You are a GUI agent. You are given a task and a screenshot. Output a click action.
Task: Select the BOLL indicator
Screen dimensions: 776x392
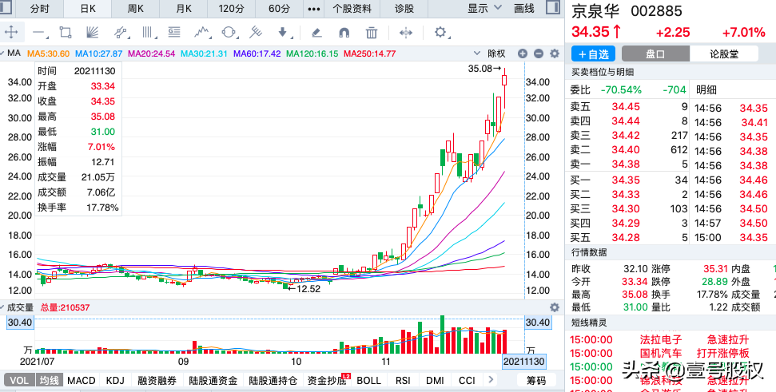pyautogui.click(x=368, y=380)
